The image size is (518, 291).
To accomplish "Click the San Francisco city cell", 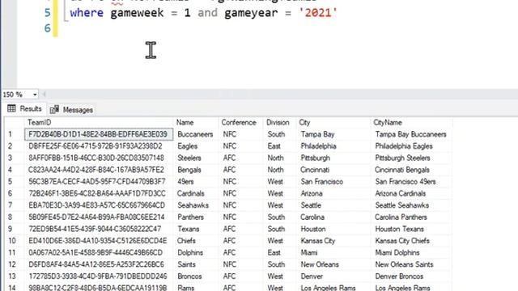I will pyautogui.click(x=333, y=181).
